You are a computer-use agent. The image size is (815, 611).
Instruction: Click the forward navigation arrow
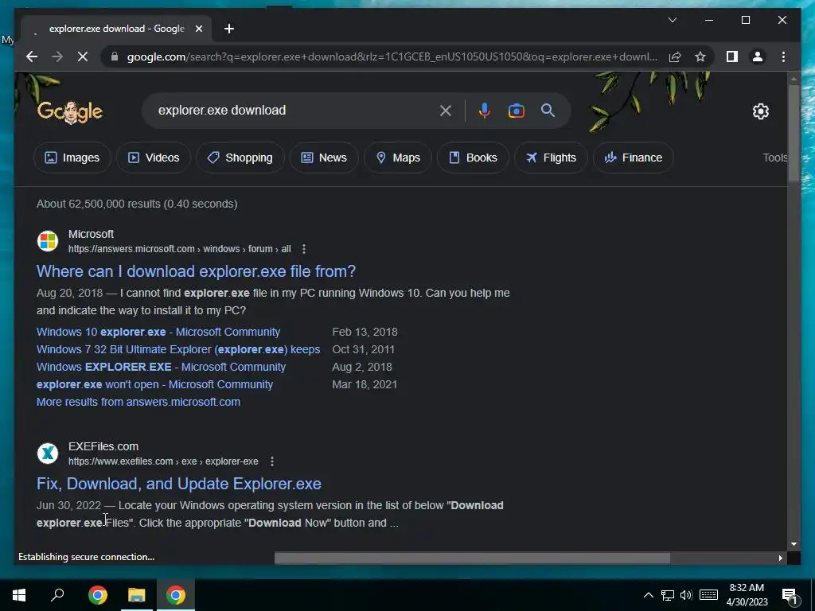click(x=57, y=56)
